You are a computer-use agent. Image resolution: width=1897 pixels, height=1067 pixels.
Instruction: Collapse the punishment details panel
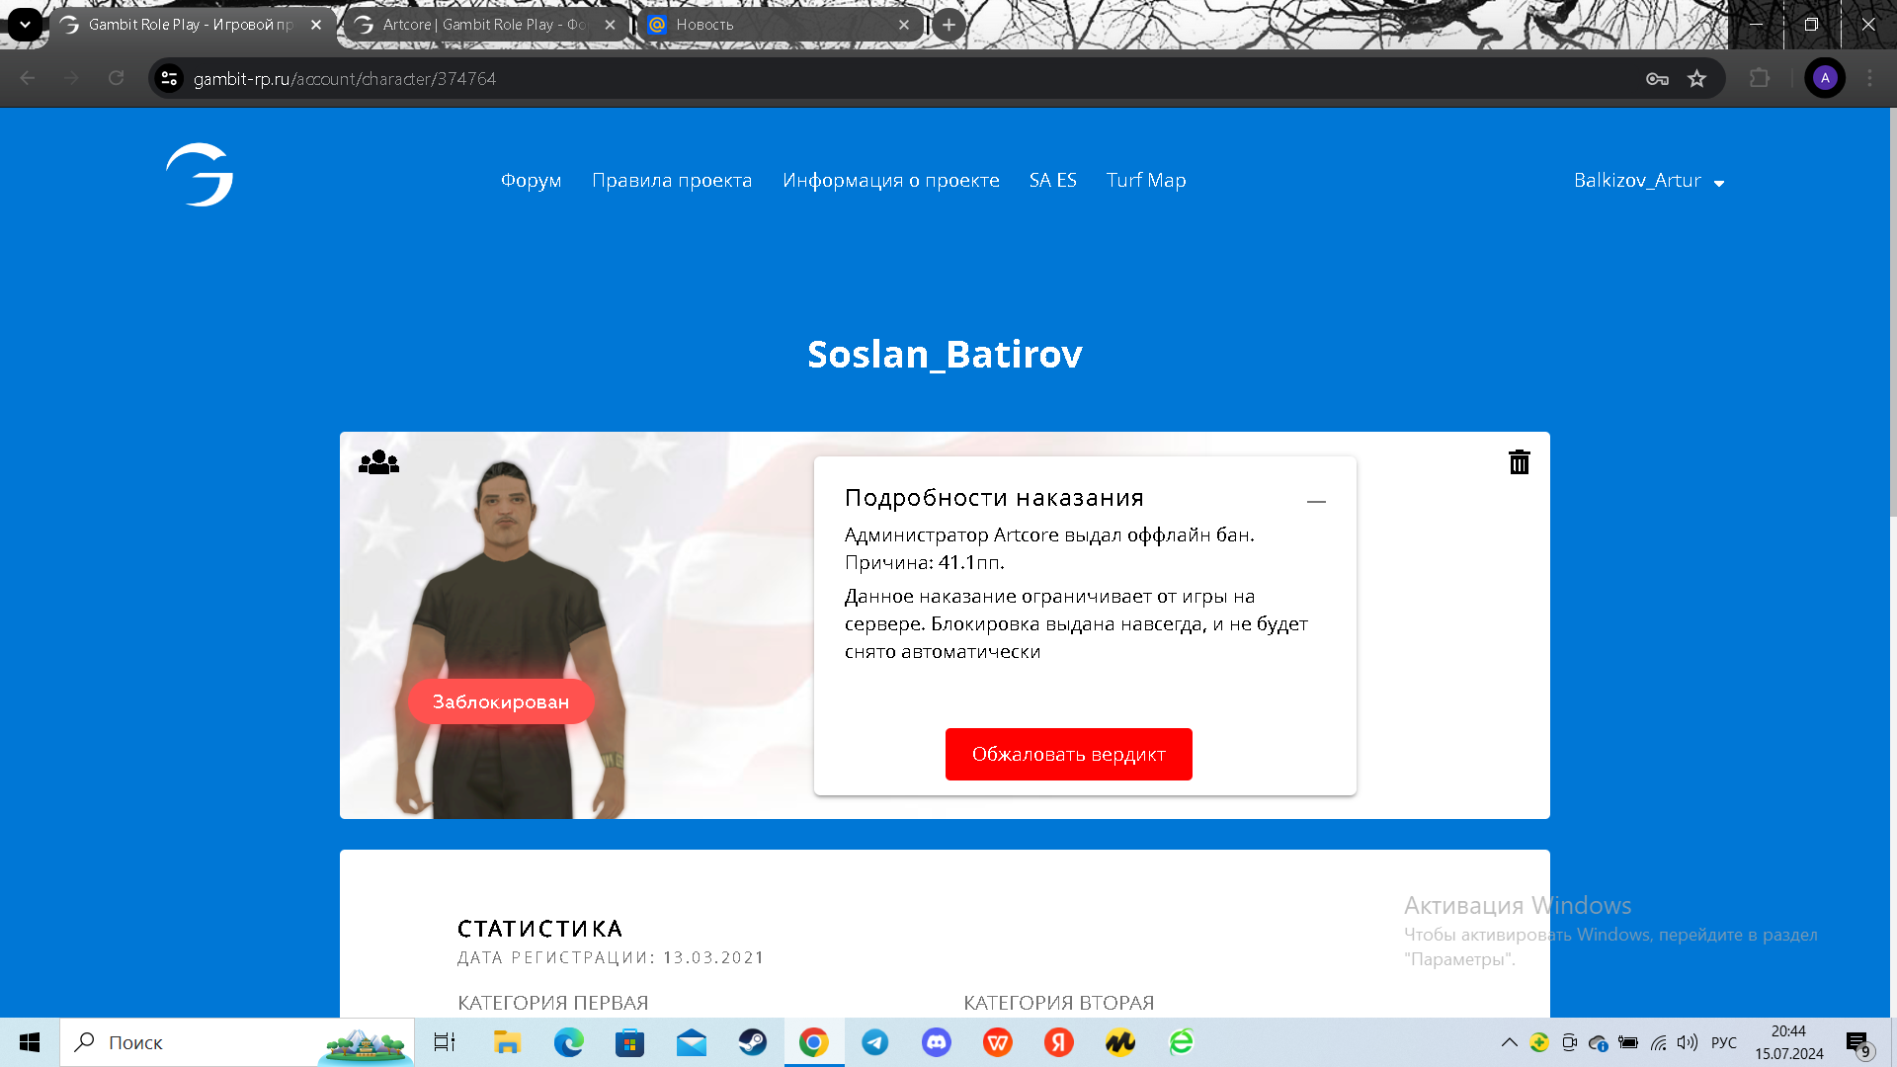pyautogui.click(x=1316, y=502)
